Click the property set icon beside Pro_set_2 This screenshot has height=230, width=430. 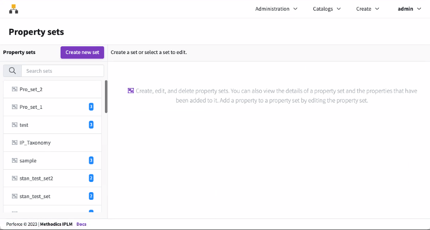[x=15, y=89]
